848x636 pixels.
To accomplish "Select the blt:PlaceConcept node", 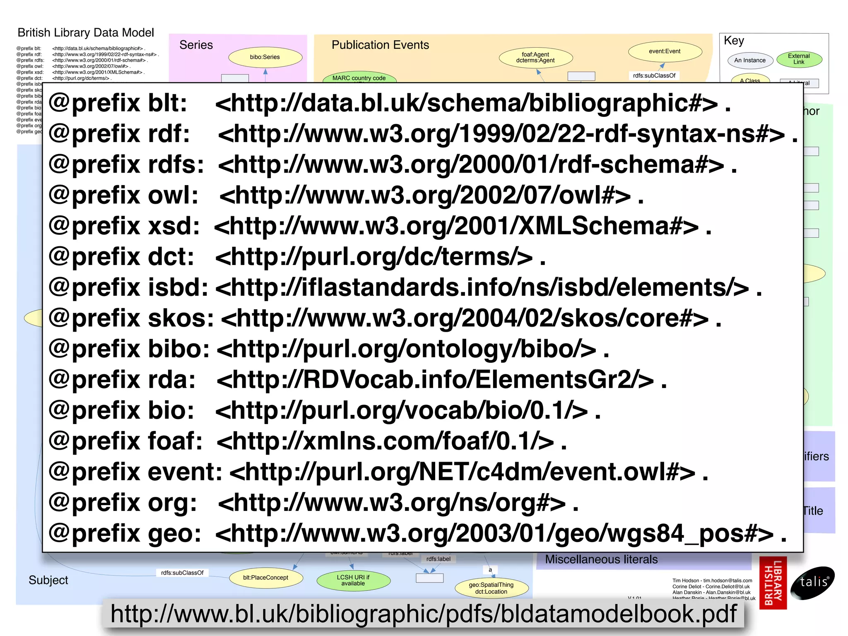I will (x=265, y=578).
